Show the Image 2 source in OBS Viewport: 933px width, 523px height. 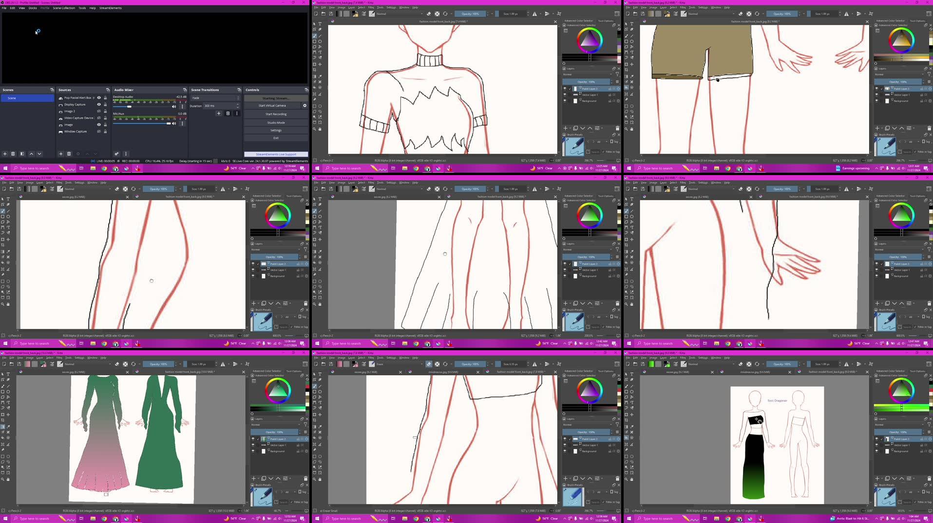pyautogui.click(x=99, y=111)
